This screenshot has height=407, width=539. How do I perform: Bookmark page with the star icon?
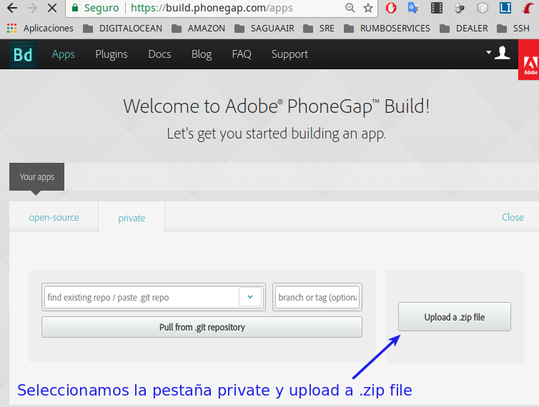coord(368,8)
